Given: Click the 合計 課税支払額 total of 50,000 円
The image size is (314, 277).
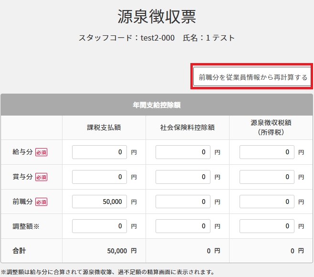Looking at the screenshot, I should point(122,251).
